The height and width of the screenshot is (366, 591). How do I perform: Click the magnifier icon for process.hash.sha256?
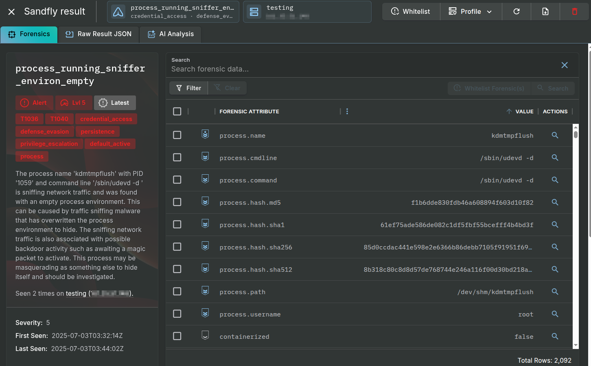pos(555,247)
